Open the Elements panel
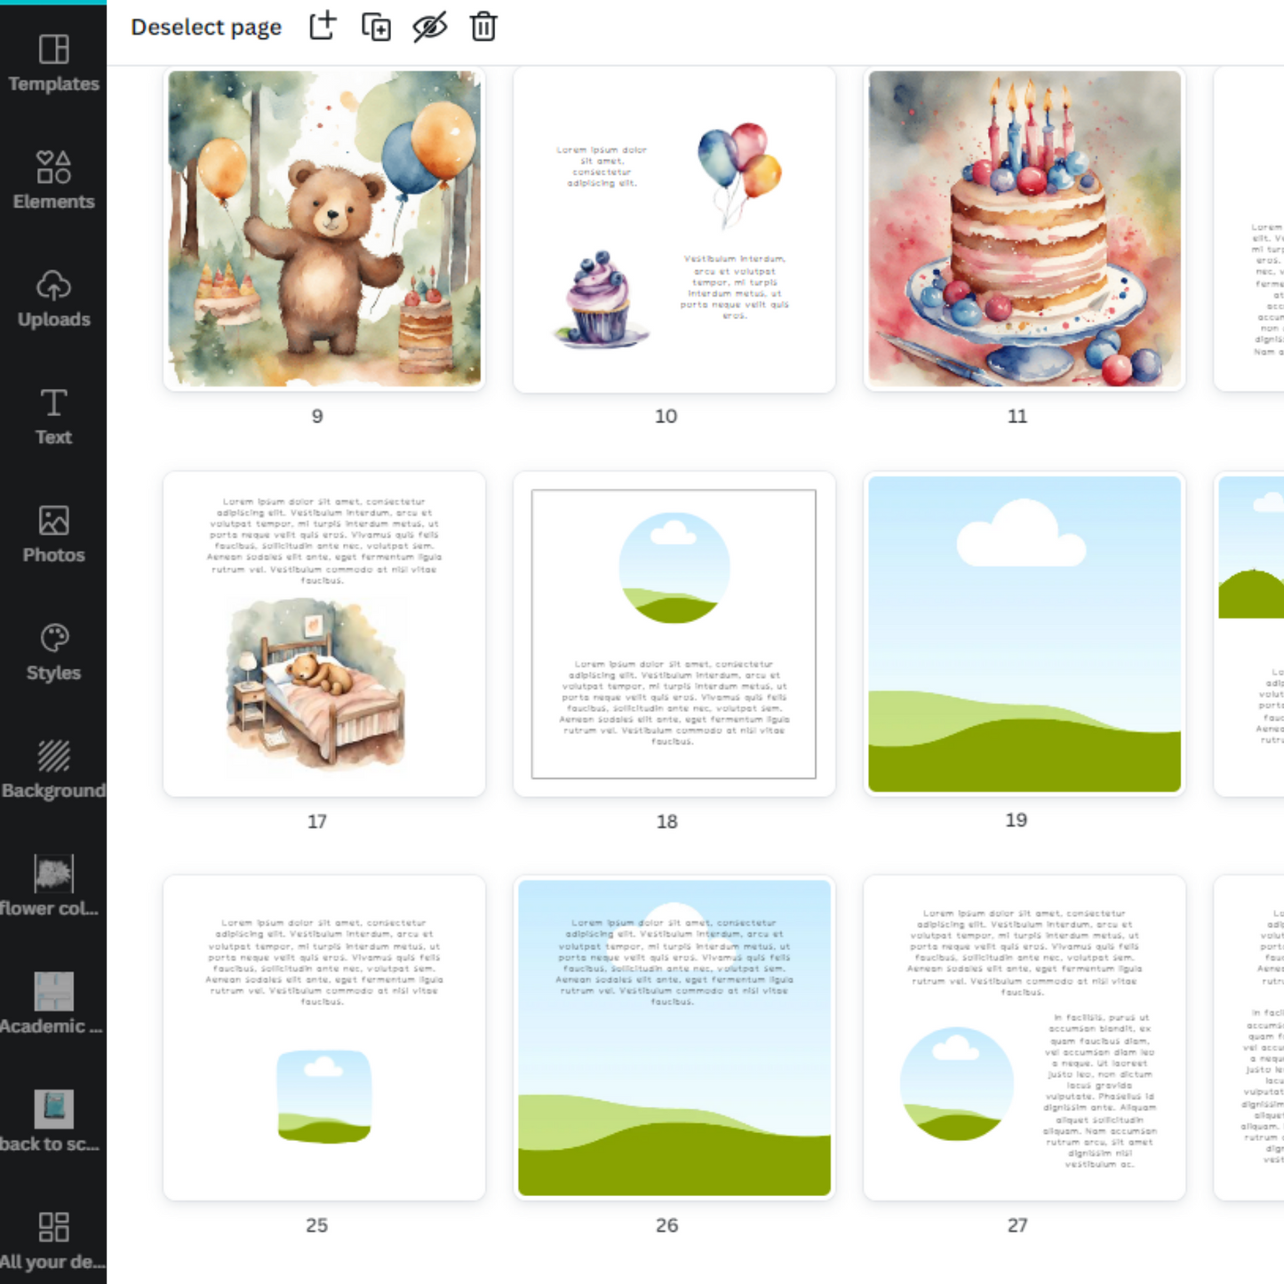 pos(53,180)
